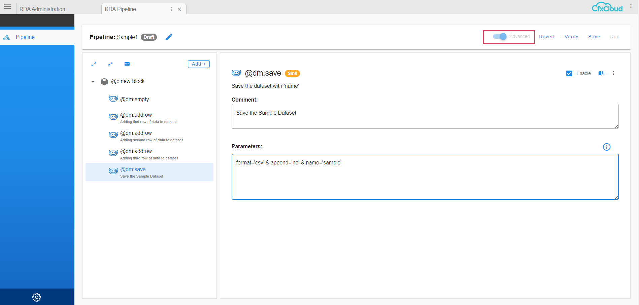Click the Verify button
The height and width of the screenshot is (305, 639).
(571, 37)
